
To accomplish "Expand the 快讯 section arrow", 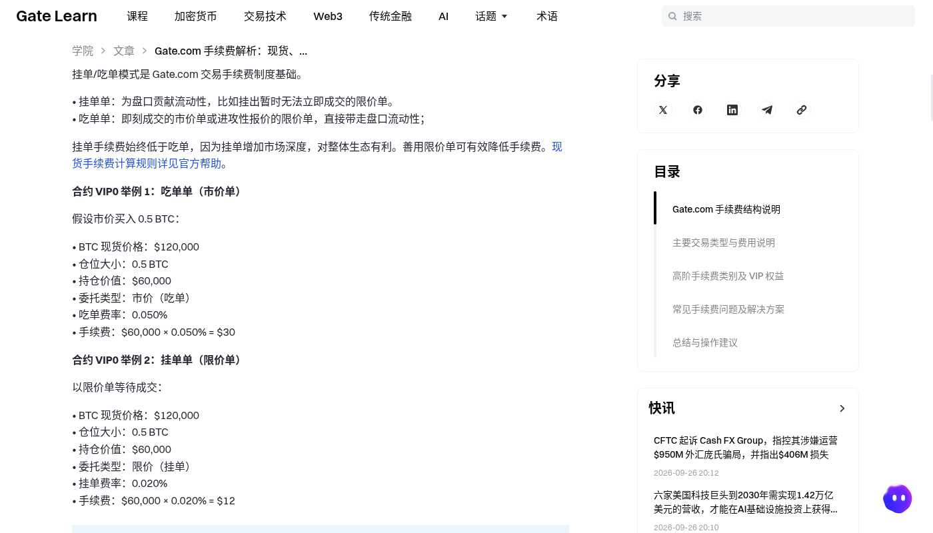I will coord(842,408).
